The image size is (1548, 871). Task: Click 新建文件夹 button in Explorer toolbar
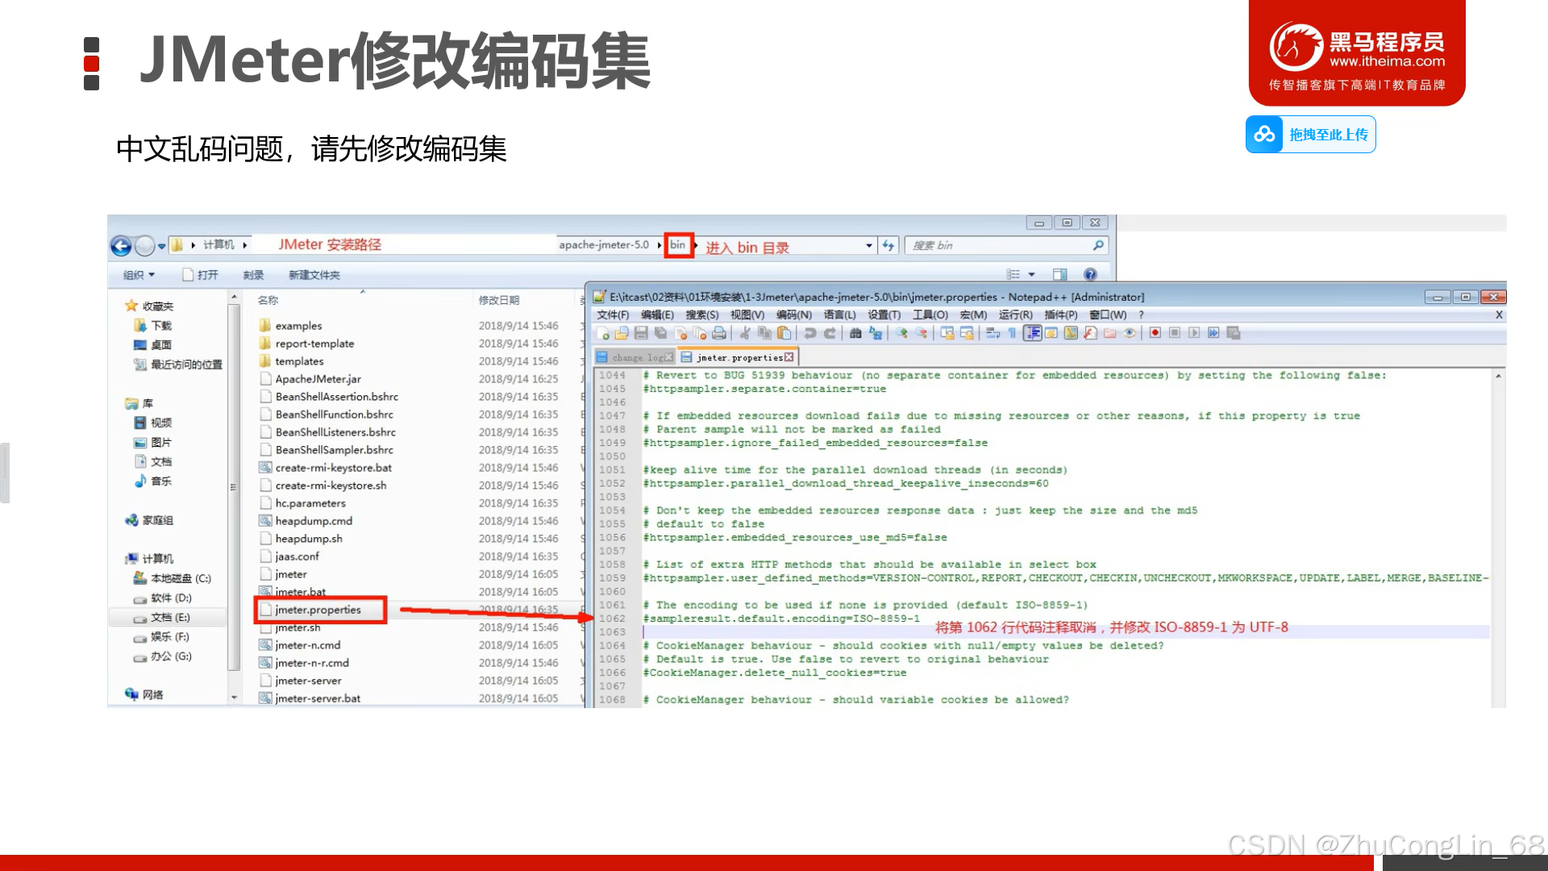(x=314, y=275)
